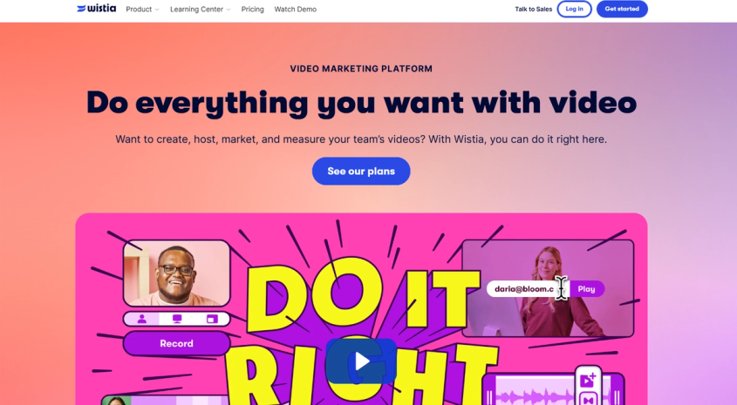Click the smiling man webcam thumbnail
This screenshot has width=737, height=405.
(x=177, y=273)
